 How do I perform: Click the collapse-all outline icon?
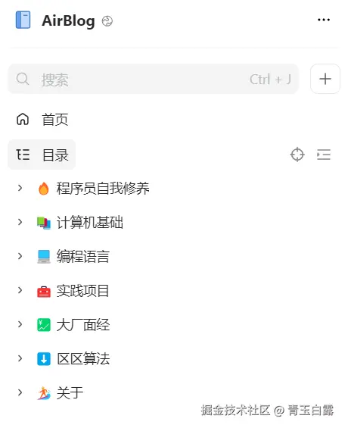pos(324,155)
